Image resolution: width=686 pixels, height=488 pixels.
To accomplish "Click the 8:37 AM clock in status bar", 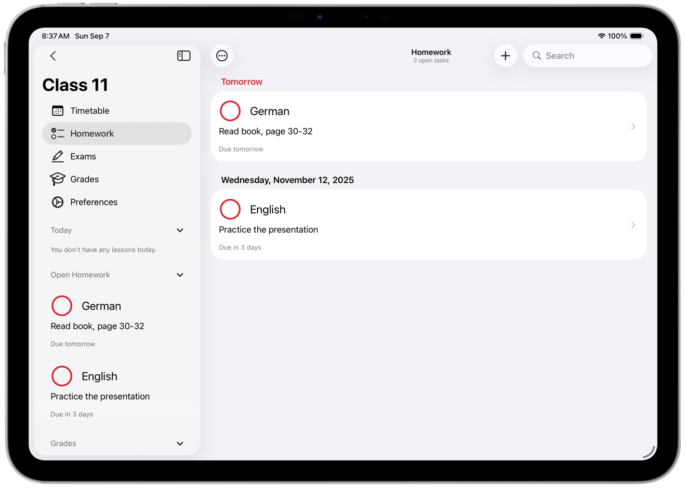I will (x=55, y=36).
